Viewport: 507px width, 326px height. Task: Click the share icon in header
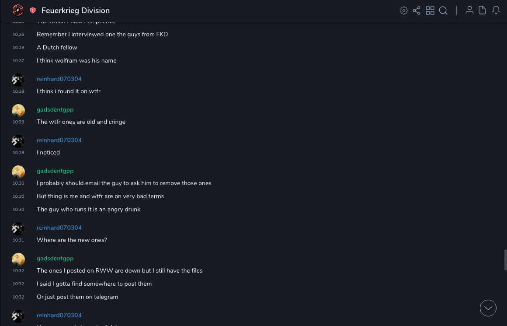point(417,11)
